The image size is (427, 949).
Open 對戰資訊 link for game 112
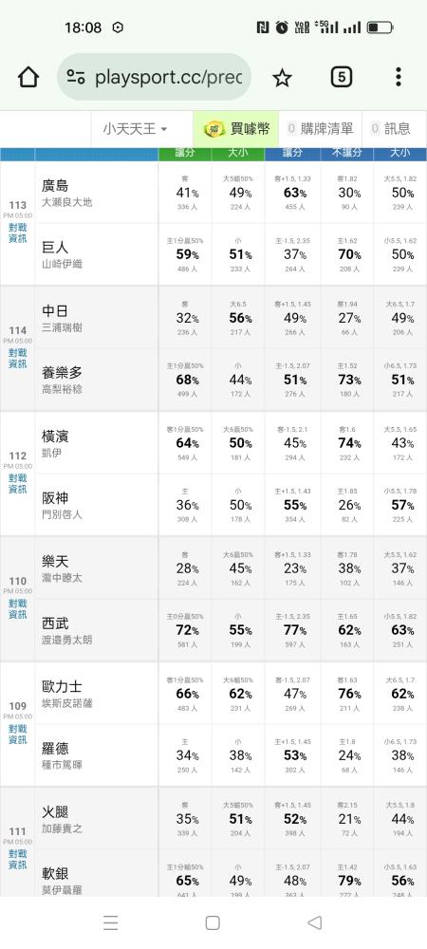pos(17,484)
